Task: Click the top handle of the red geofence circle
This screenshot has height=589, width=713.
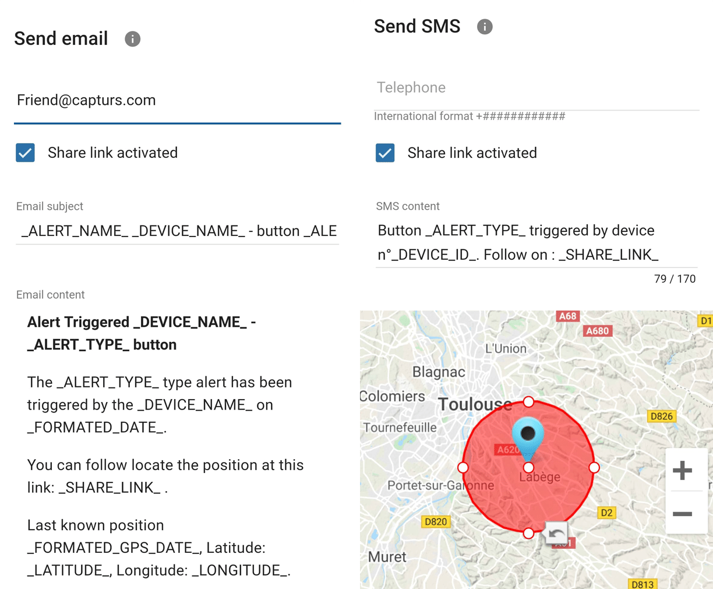Action: (x=528, y=401)
